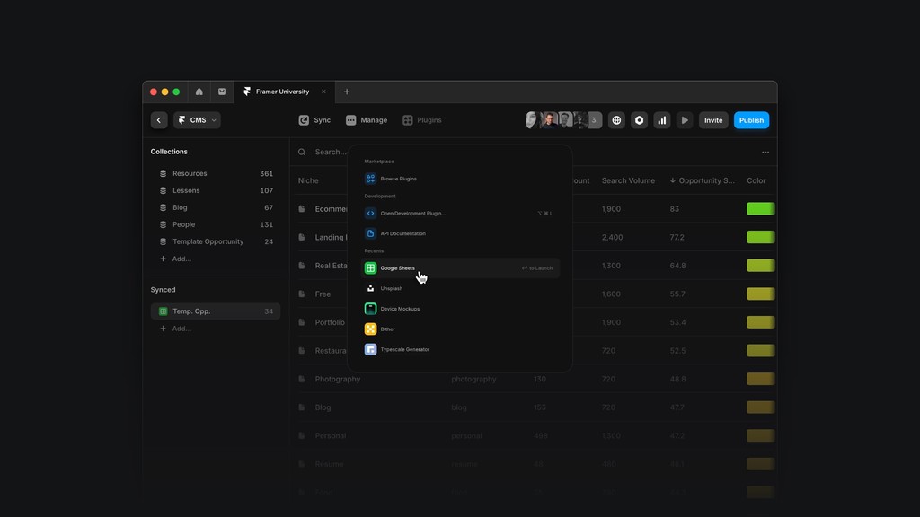Viewport: 920px width, 517px height.
Task: Open the Development Plugin code icon
Action: point(370,213)
